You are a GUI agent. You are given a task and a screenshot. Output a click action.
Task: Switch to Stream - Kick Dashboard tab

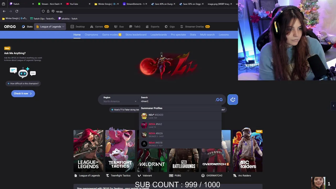click(50, 4)
